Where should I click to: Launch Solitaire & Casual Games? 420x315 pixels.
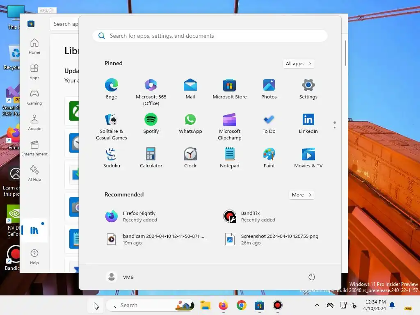(x=112, y=127)
